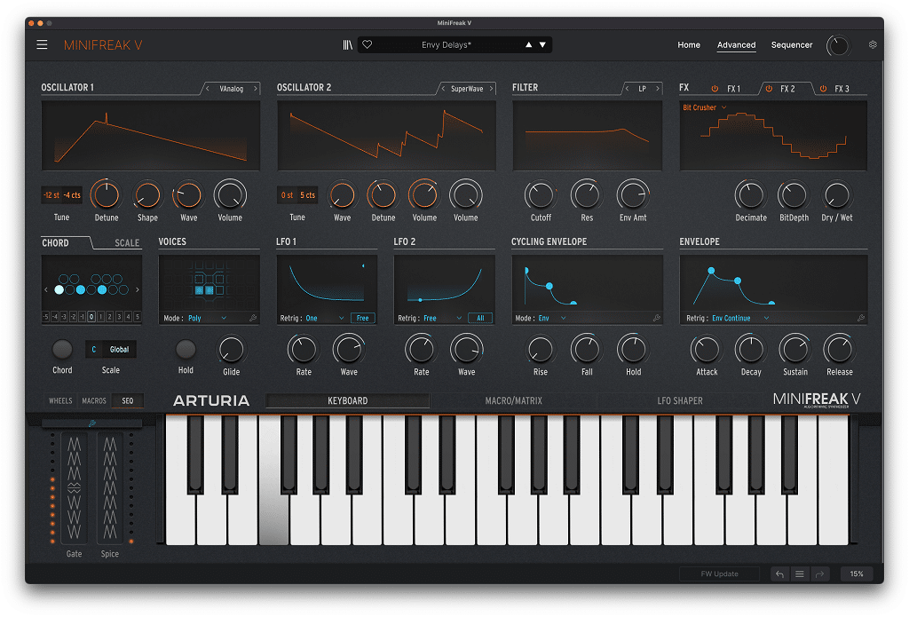Select the FX 2 tab
The image size is (909, 617).
point(786,89)
